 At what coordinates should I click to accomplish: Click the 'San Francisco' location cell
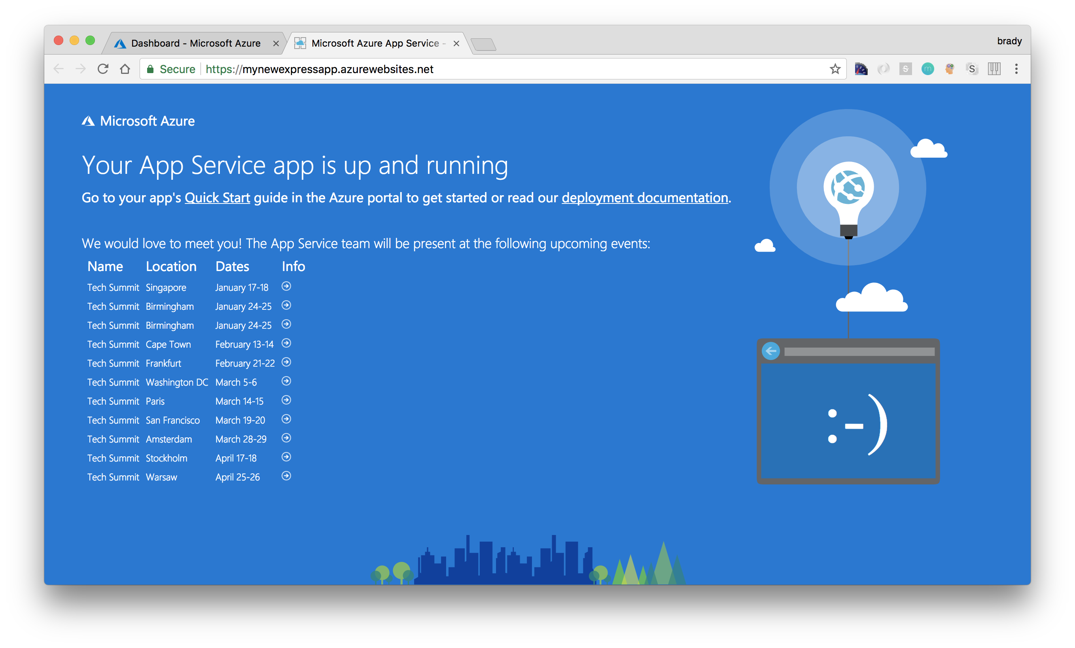173,420
